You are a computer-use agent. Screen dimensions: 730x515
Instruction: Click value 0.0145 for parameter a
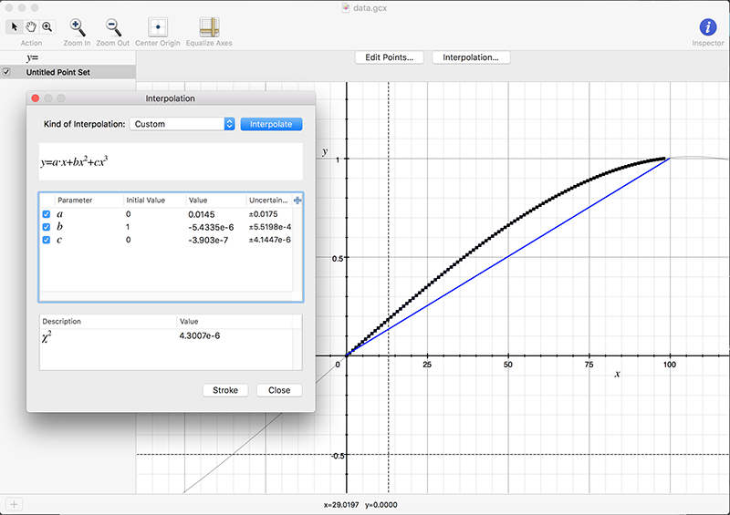(x=202, y=214)
